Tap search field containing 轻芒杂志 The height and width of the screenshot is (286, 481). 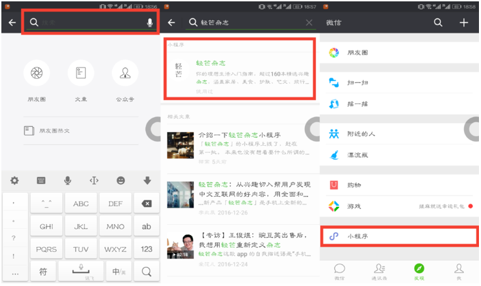click(x=252, y=22)
